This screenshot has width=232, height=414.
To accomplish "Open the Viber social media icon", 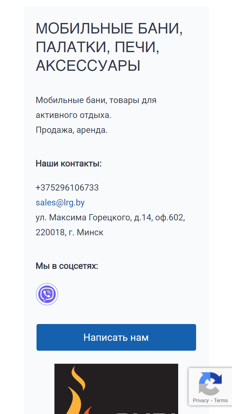I will 47,294.
